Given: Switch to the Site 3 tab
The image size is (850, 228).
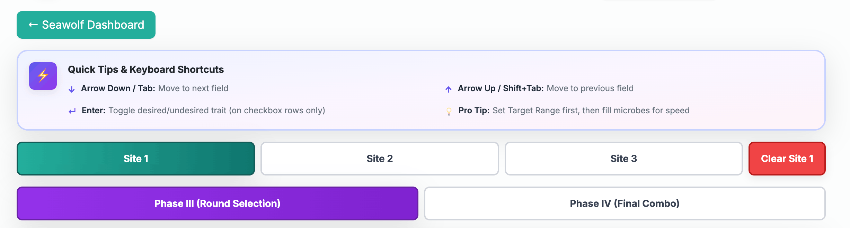Looking at the screenshot, I should point(623,158).
